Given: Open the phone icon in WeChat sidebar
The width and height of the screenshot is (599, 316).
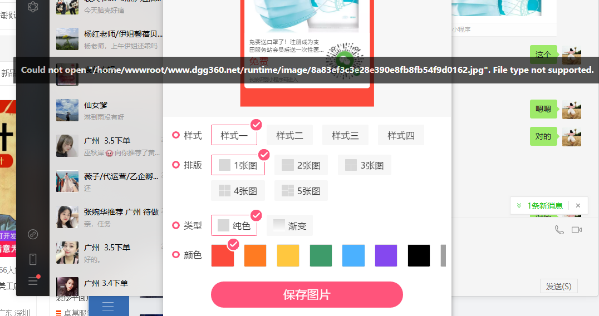Looking at the screenshot, I should [x=33, y=259].
